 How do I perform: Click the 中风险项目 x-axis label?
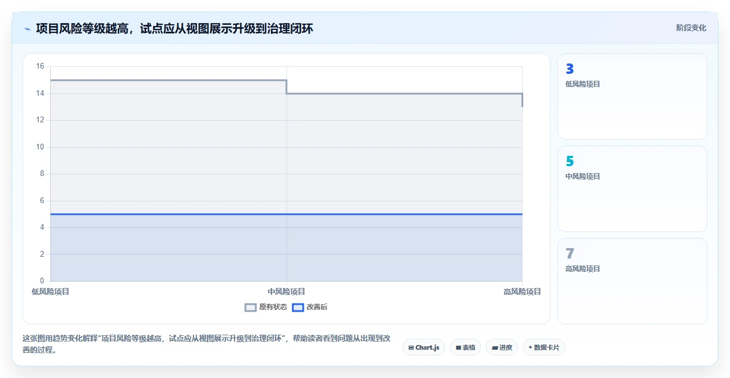[x=286, y=292]
